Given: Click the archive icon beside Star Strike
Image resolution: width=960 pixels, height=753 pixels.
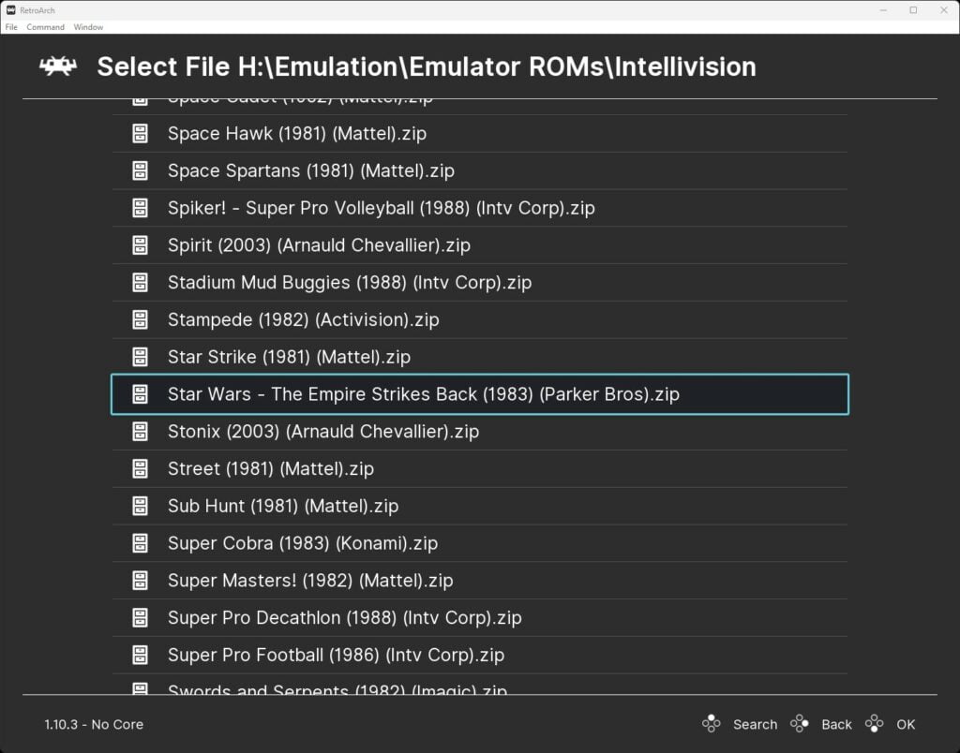Looking at the screenshot, I should point(141,357).
